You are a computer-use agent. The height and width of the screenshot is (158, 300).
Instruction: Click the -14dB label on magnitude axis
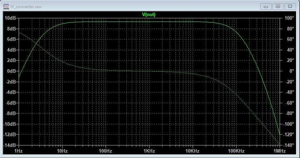coord(9,145)
